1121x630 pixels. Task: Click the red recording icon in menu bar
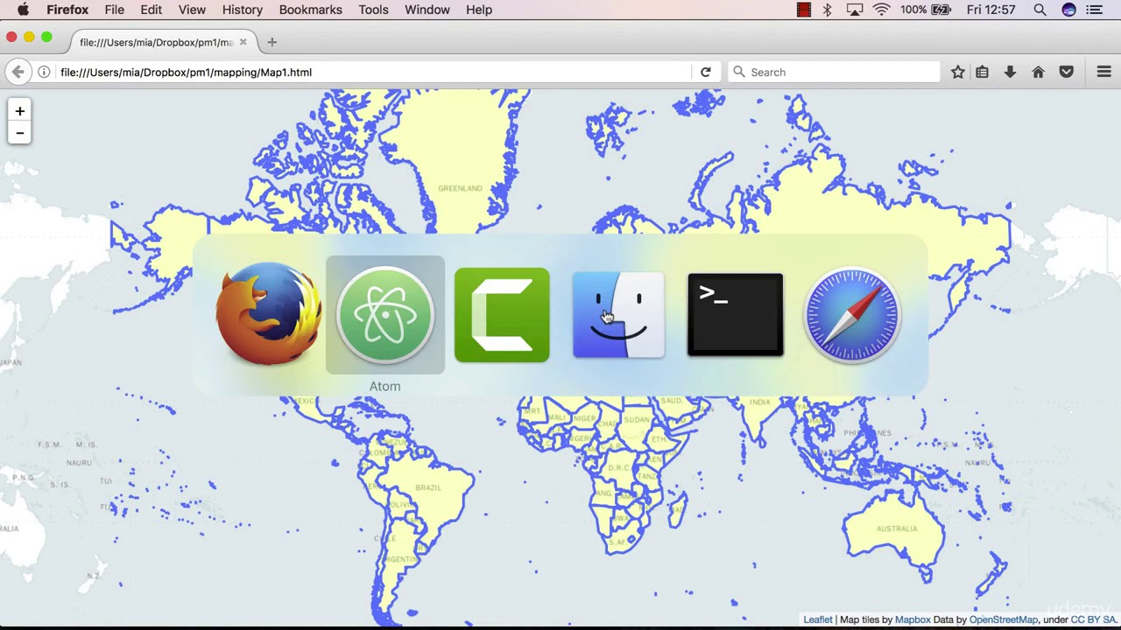pyautogui.click(x=804, y=10)
